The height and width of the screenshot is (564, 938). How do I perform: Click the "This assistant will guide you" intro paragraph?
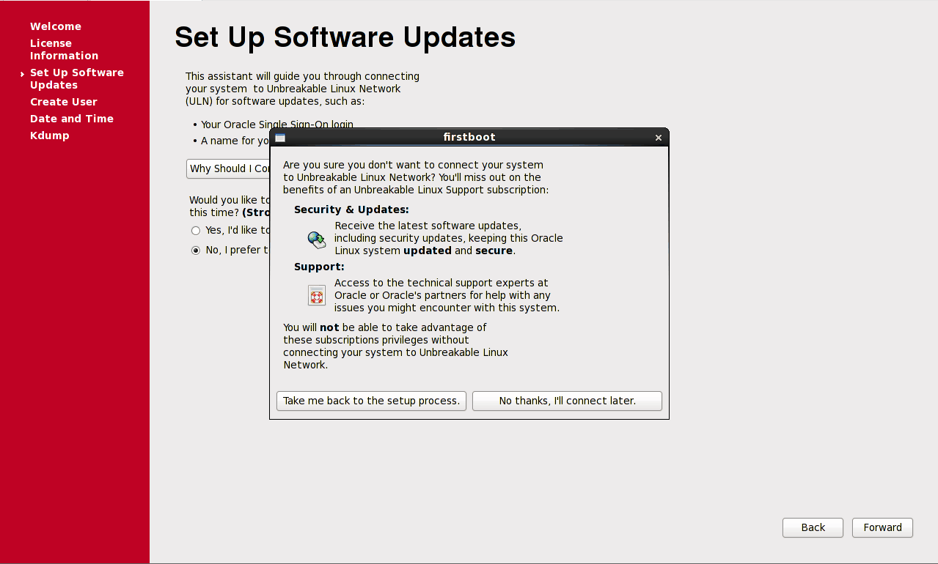(x=302, y=89)
